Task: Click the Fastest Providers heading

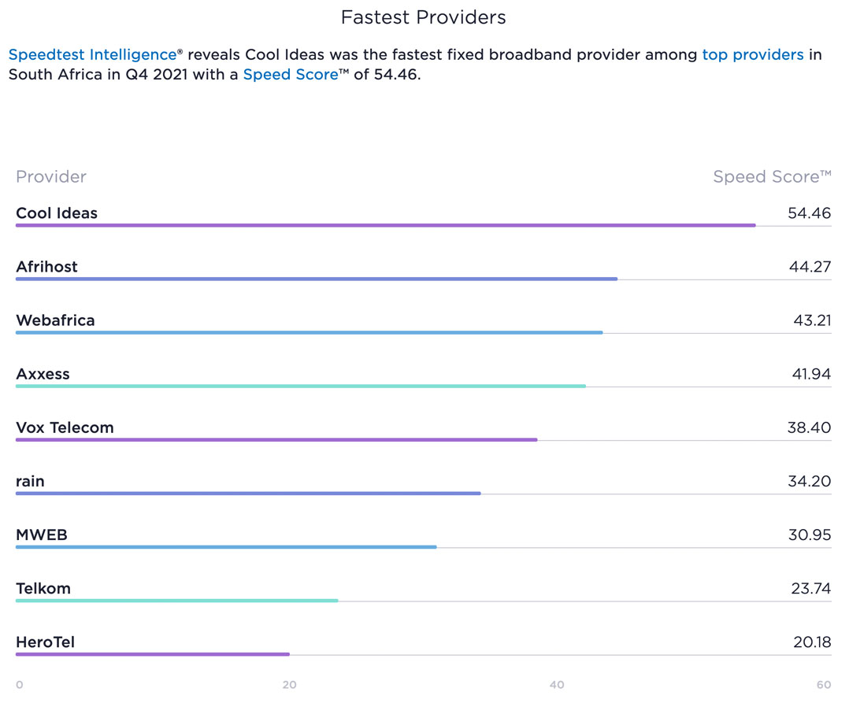Action: (x=423, y=17)
